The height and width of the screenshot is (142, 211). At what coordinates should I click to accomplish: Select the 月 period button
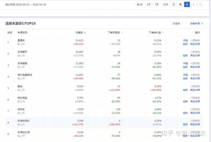coord(187,4)
